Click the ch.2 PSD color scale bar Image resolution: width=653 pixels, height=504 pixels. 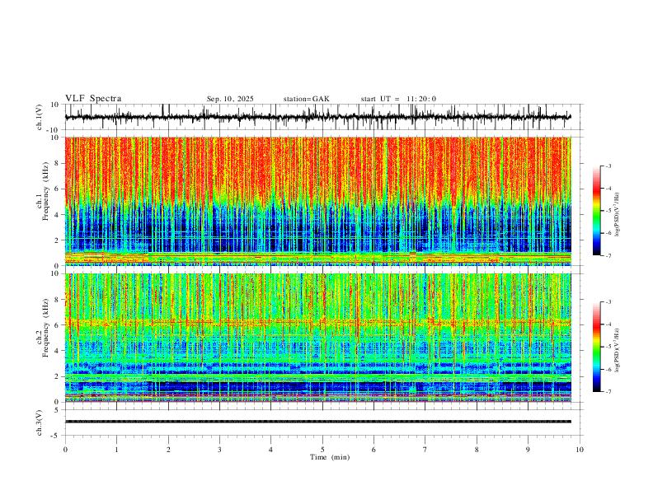(596, 347)
